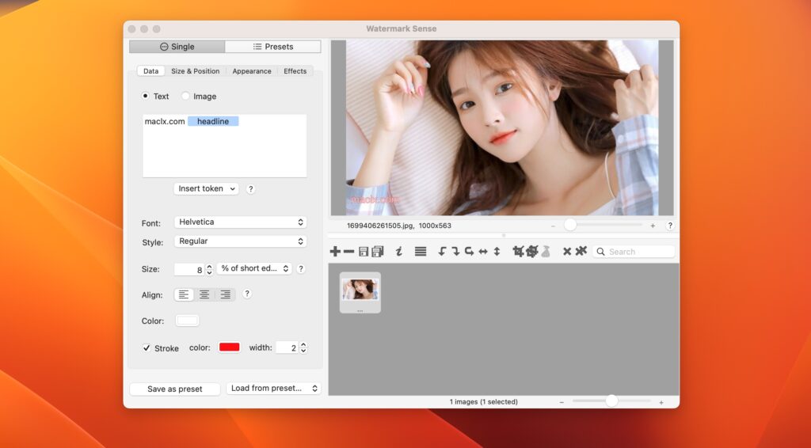Click the thumbnail size slider knob
Viewport: 811px width, 448px height.
pos(611,401)
